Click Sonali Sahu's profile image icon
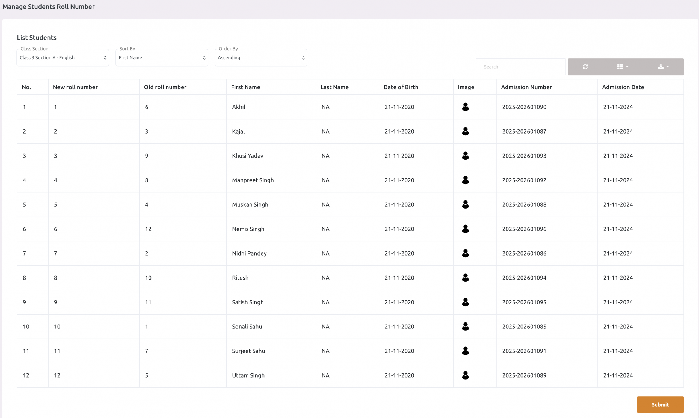Image resolution: width=699 pixels, height=418 pixels. 465,327
